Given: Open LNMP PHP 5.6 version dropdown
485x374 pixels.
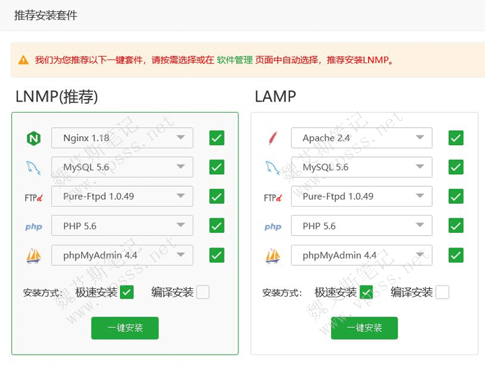Looking at the screenshot, I should (x=122, y=225).
